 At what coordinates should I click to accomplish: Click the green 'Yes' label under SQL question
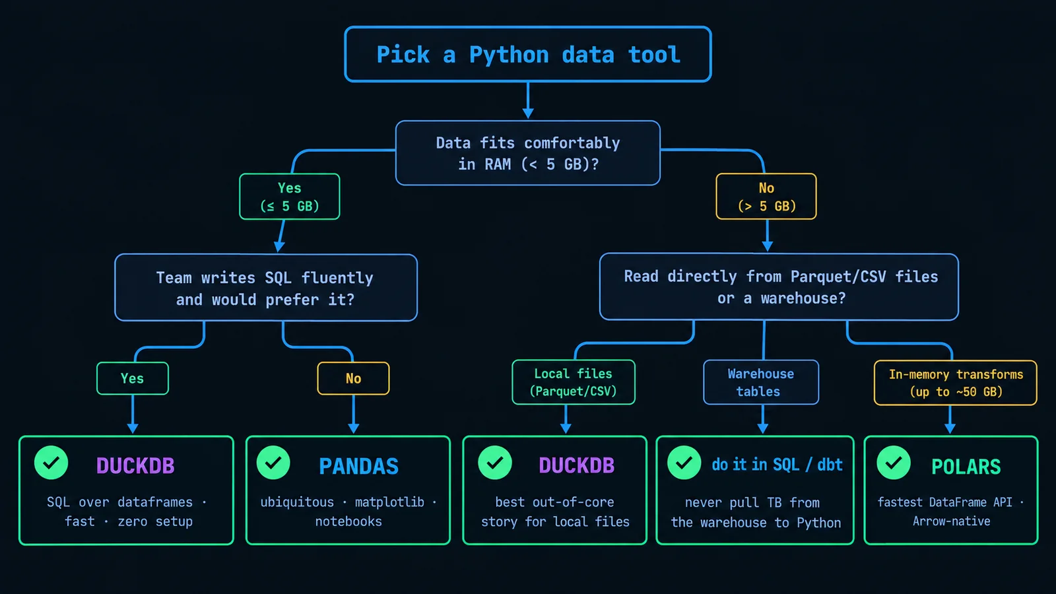pyautogui.click(x=133, y=379)
